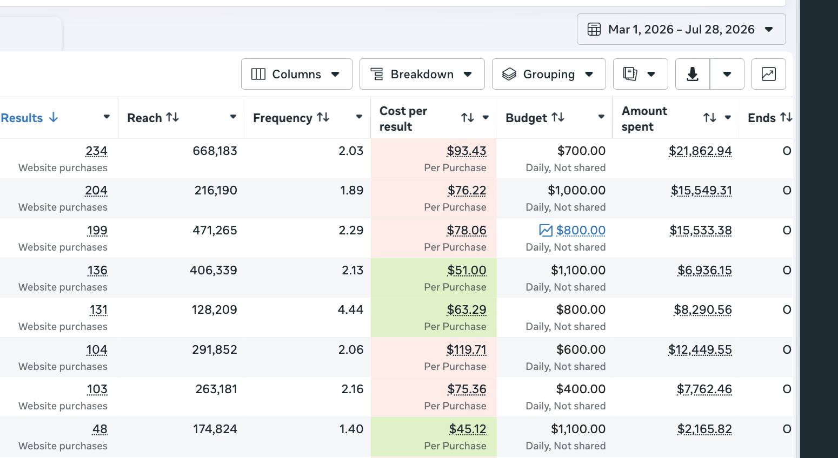Click the $12,449.55 amount spent
Image resolution: width=838 pixels, height=458 pixels.
700,350
